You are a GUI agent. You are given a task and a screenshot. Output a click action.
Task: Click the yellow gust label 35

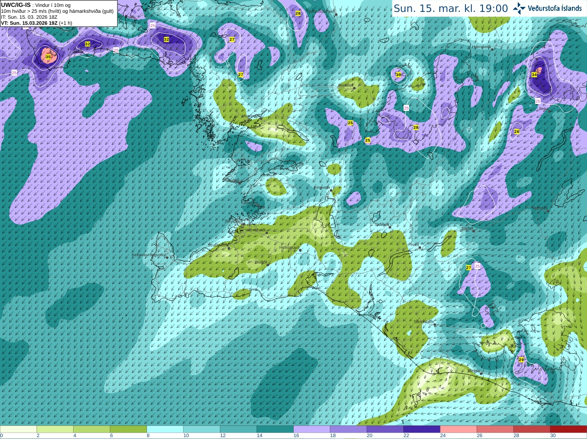(x=48, y=57)
